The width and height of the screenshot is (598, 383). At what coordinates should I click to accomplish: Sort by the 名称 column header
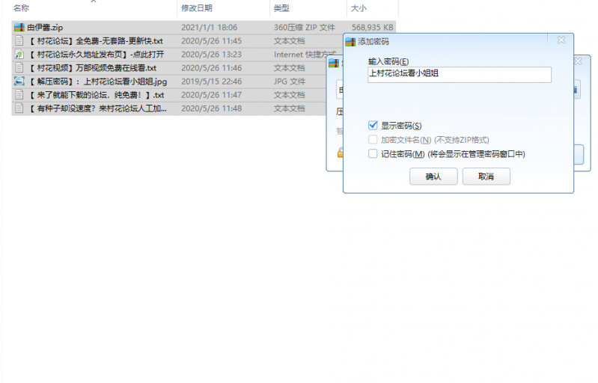(22, 8)
